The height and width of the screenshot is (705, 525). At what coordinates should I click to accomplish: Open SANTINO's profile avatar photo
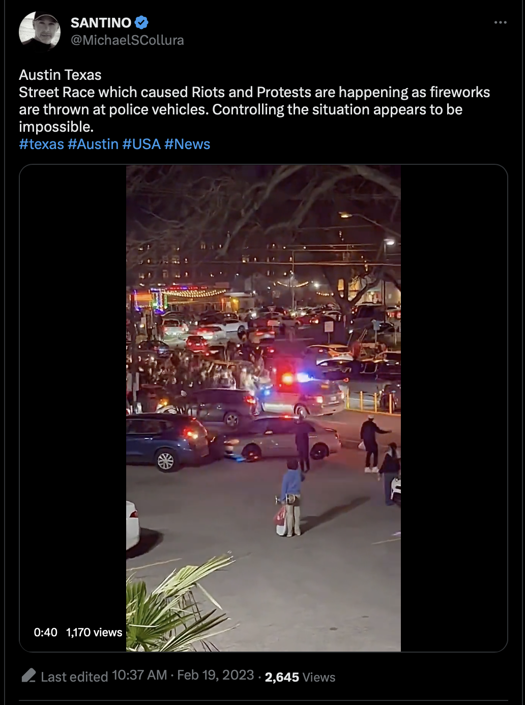(x=40, y=31)
